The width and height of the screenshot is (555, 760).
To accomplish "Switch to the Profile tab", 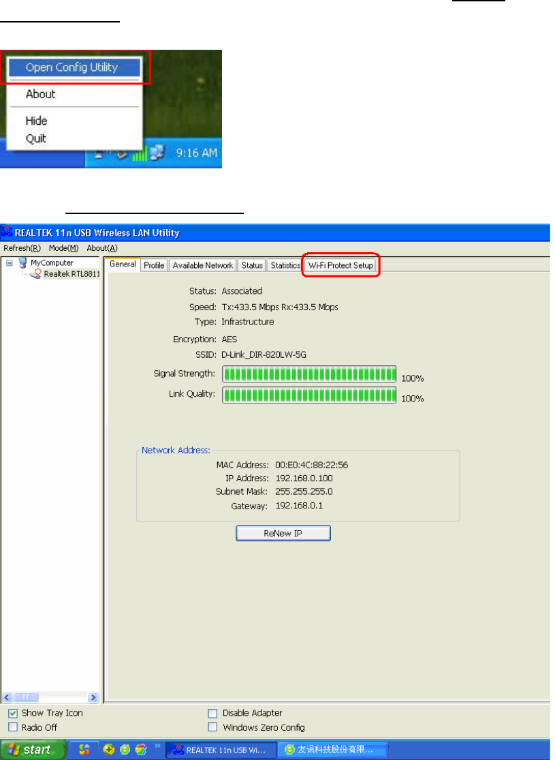I will (x=154, y=265).
